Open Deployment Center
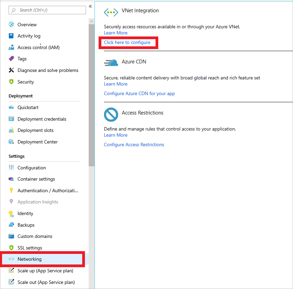 (38, 142)
